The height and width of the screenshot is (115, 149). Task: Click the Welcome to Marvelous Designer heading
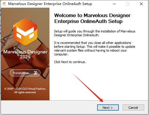pos(92,18)
